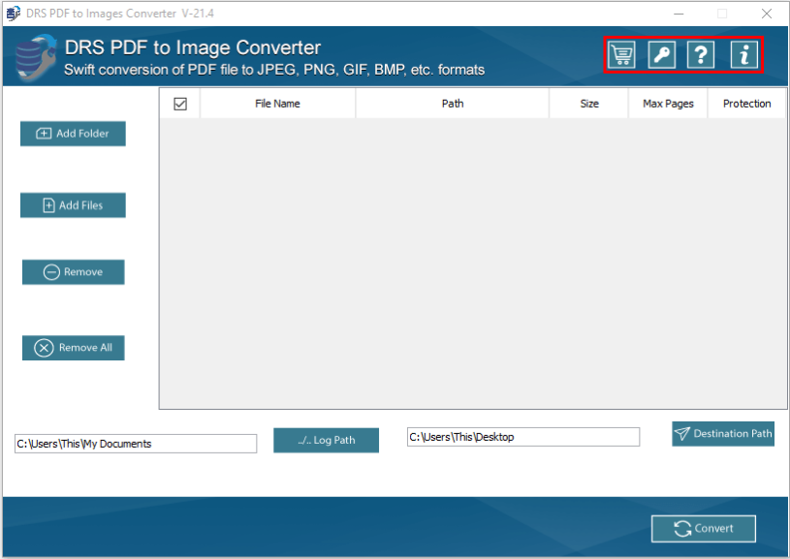Click the Path column header
790x559 pixels.
click(x=453, y=104)
